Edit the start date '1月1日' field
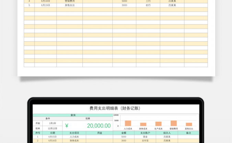This screenshot has height=143, width=232. point(53,123)
